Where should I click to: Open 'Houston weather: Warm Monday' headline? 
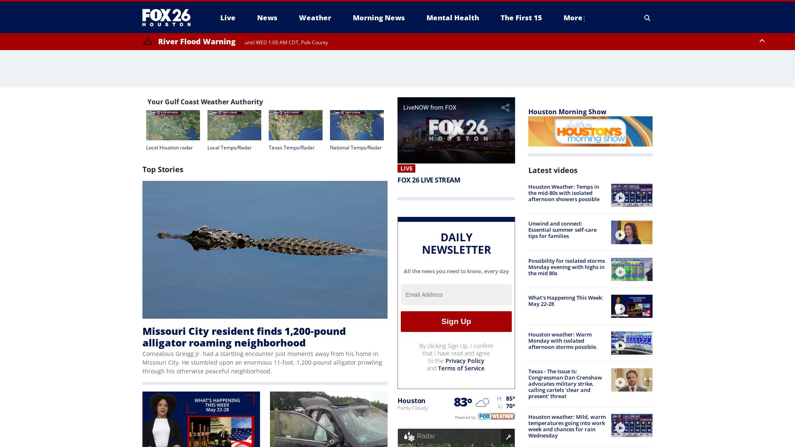click(x=563, y=341)
